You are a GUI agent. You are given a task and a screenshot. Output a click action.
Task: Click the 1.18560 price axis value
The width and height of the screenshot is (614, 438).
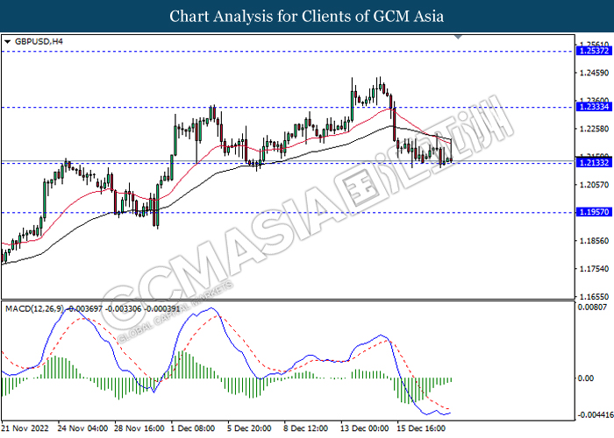coord(594,241)
